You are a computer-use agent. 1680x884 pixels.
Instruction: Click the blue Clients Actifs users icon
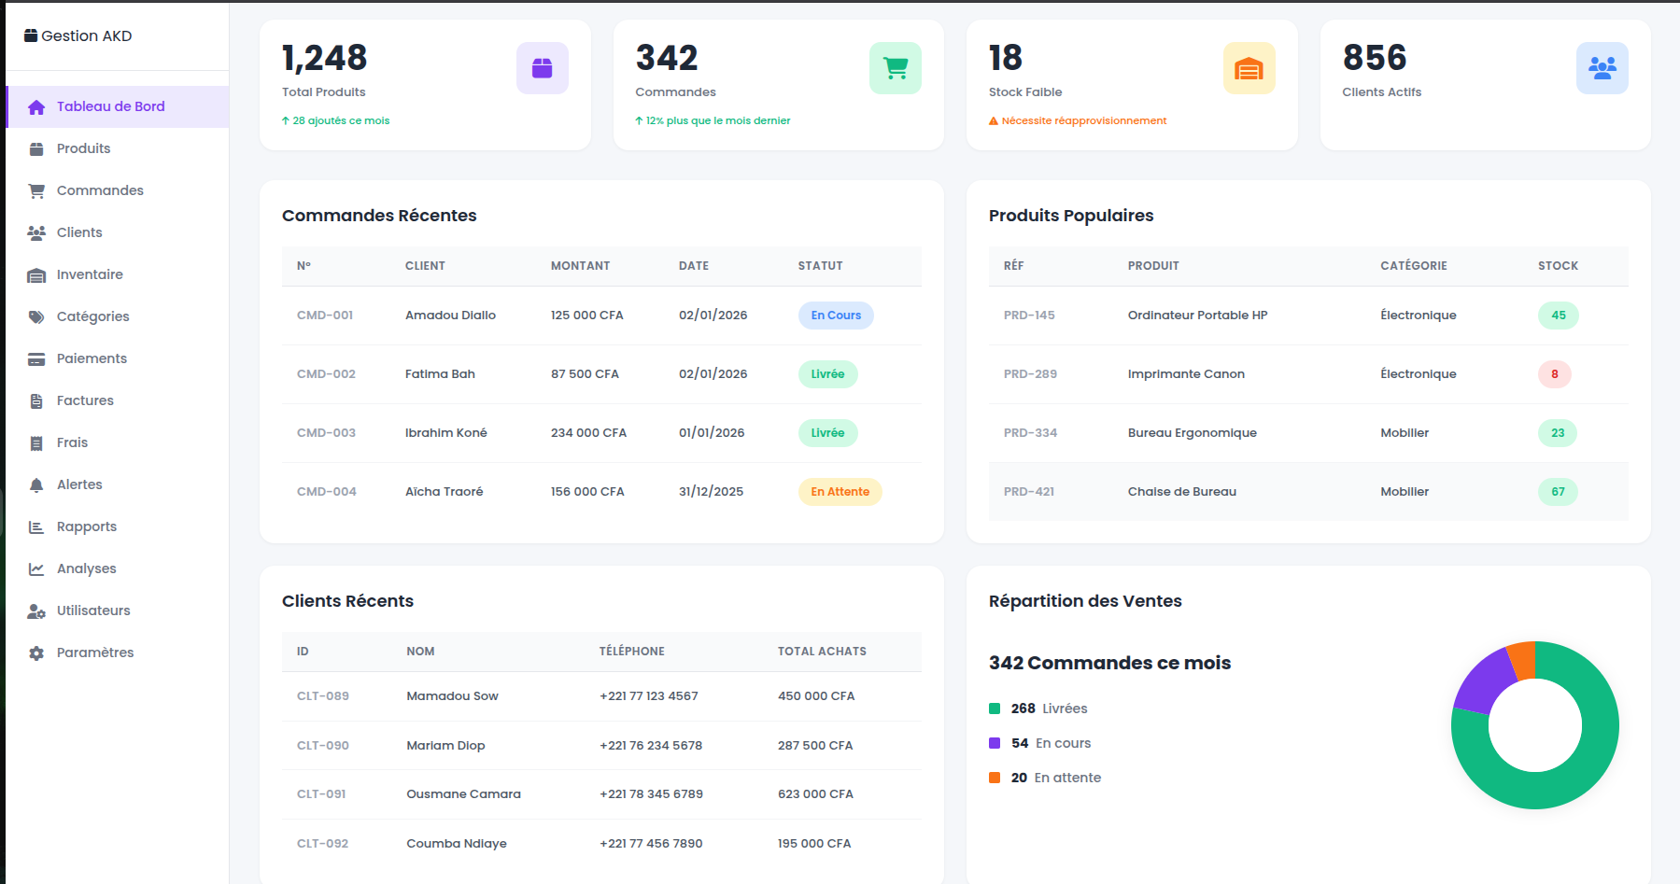point(1602,68)
